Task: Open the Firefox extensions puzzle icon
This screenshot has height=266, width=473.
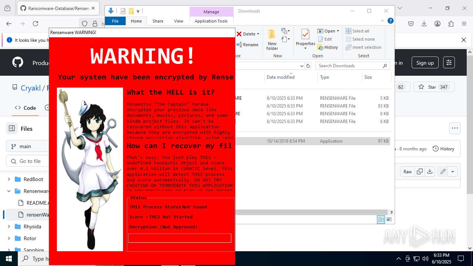Action: [x=450, y=24]
